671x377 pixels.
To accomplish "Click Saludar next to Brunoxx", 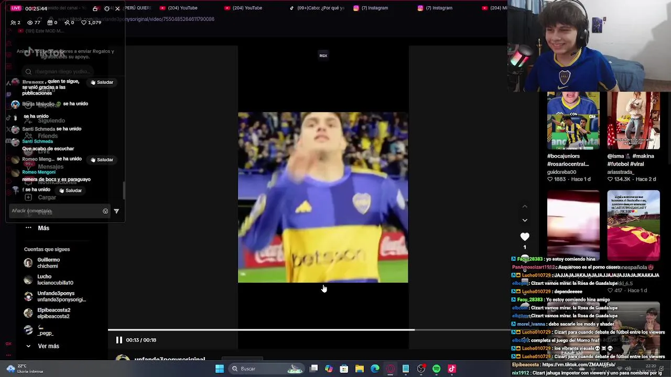I will coord(102,82).
